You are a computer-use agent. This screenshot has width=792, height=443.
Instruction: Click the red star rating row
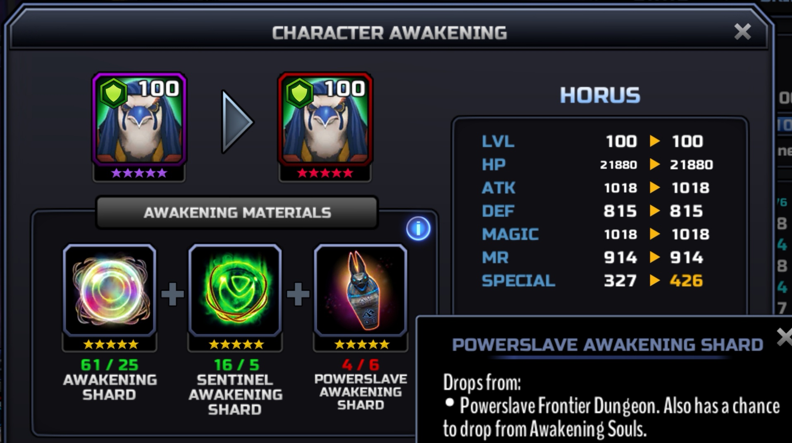325,173
